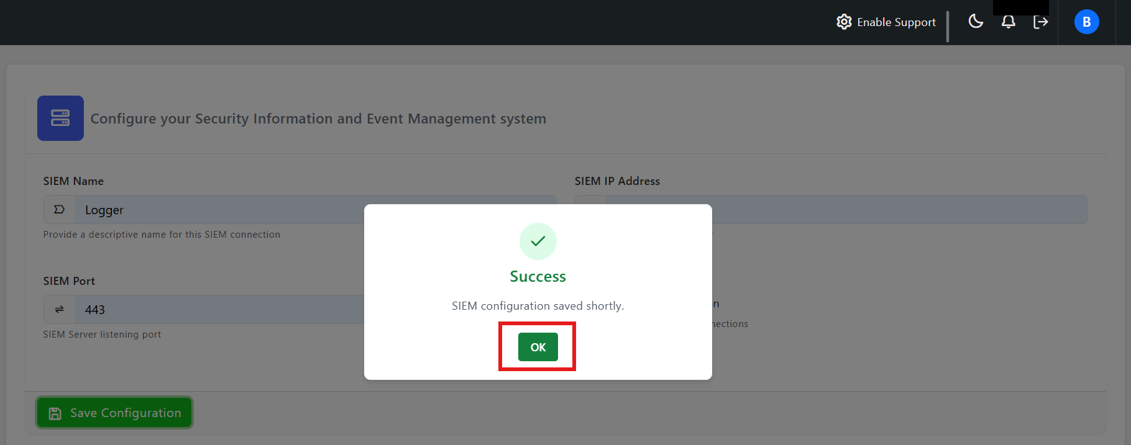Click the logout arrow icon
Image resolution: width=1131 pixels, height=445 pixels.
pyautogui.click(x=1040, y=22)
